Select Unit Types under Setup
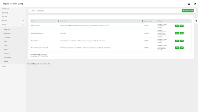Screen dimensions: 201x112 click(7, 57)
